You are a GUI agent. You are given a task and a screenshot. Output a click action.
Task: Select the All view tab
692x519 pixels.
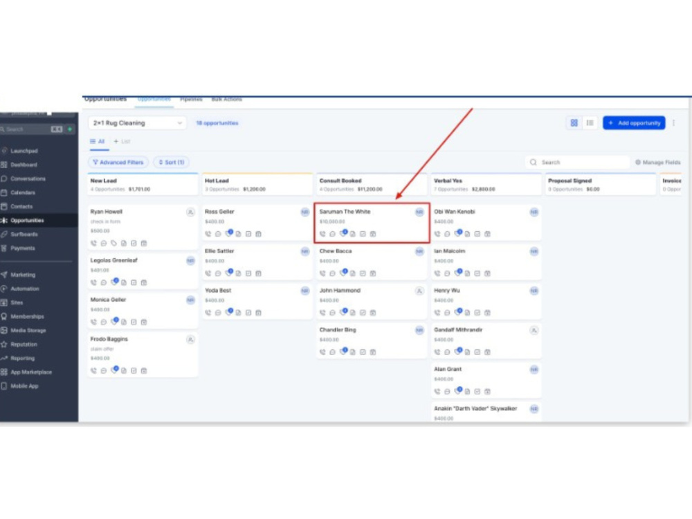(98, 141)
